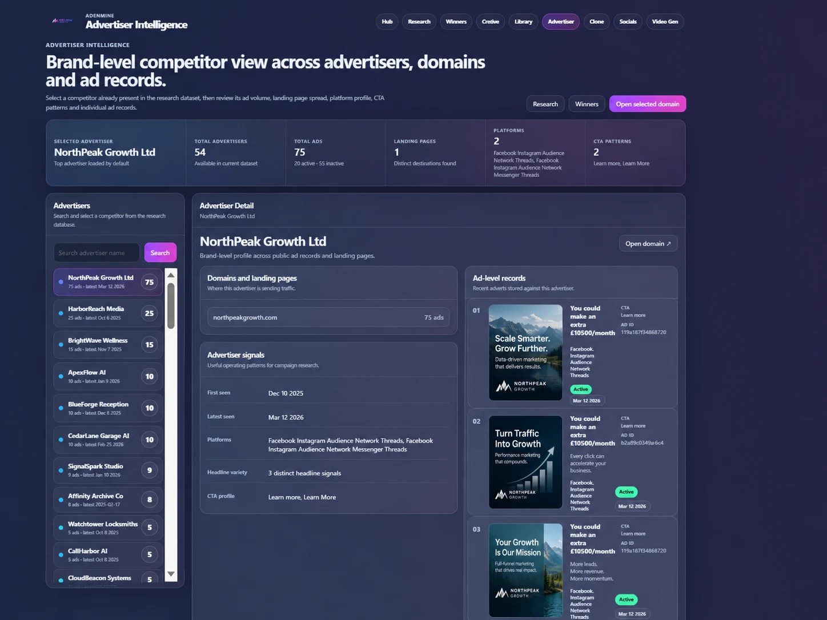
Task: Select NorthPeak Growth Ltd in advertiser list
Action: click(x=109, y=282)
